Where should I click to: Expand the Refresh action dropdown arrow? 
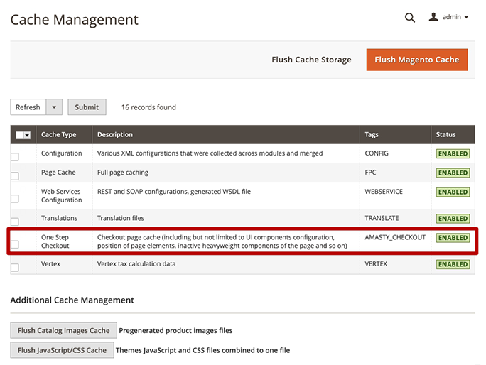54,107
